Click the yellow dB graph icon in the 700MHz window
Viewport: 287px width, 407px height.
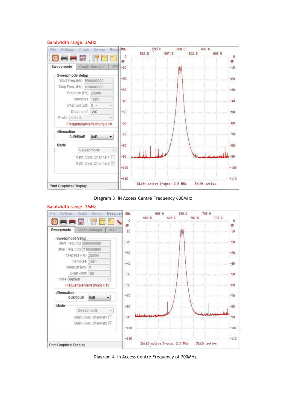coord(111,221)
